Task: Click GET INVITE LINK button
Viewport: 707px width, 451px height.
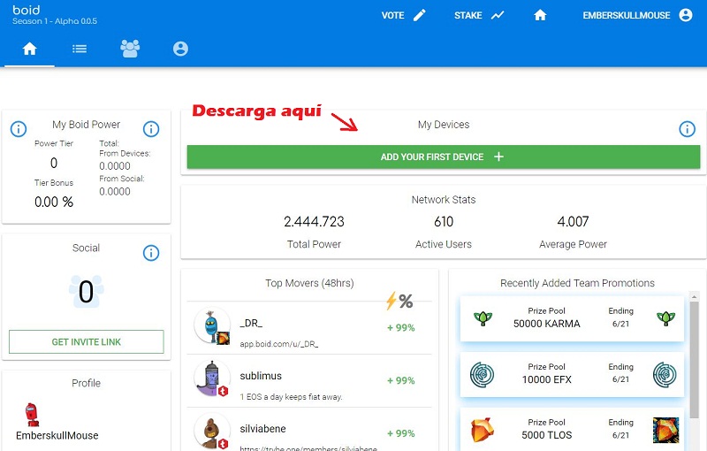Action: tap(86, 342)
